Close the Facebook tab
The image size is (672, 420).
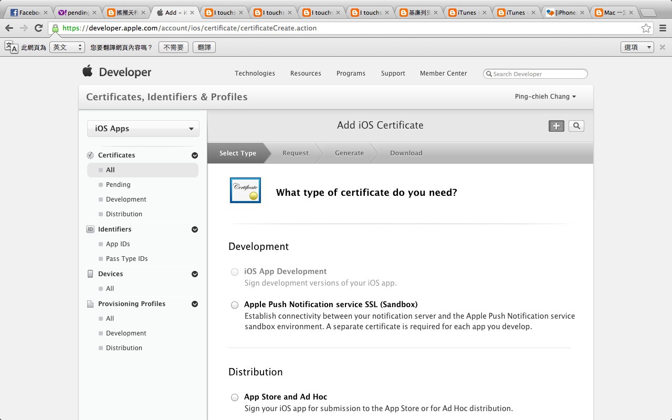(x=46, y=13)
